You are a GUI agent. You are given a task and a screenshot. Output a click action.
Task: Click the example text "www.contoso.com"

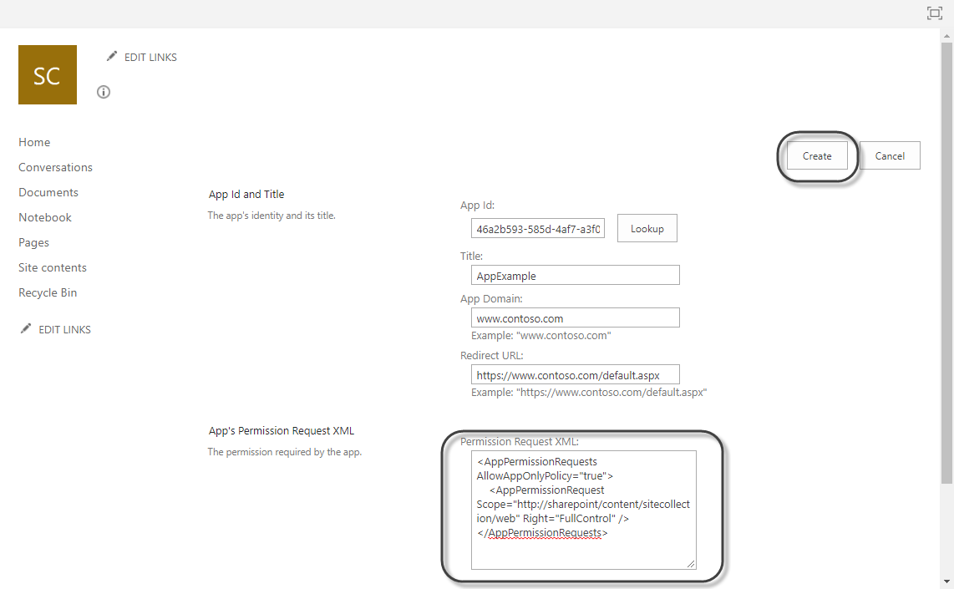pyautogui.click(x=540, y=336)
